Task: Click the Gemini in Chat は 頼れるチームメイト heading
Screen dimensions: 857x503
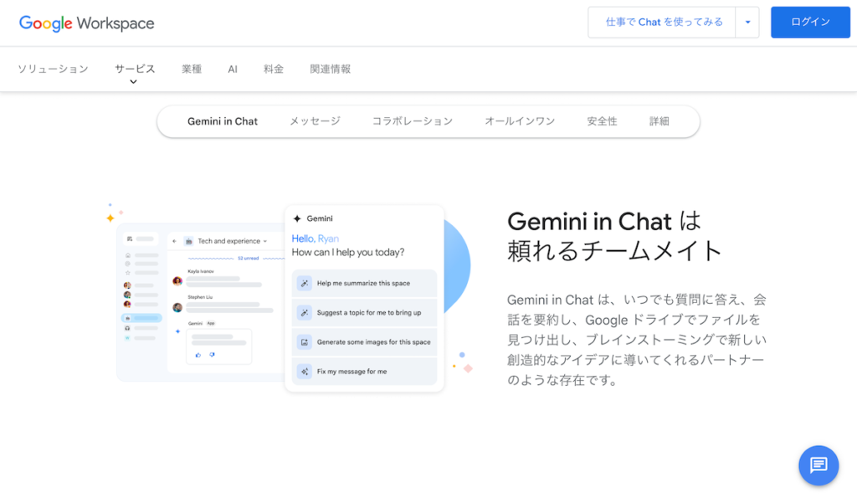Action: 614,236
